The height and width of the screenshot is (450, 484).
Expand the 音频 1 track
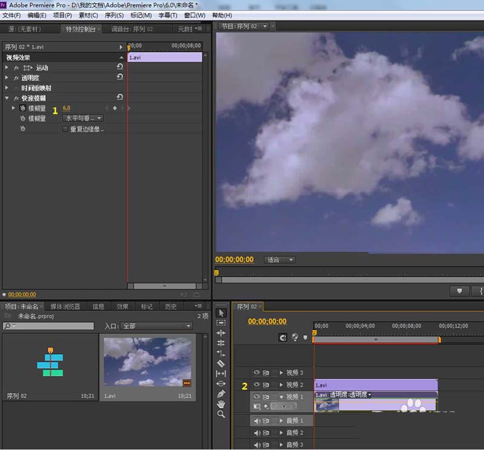pyautogui.click(x=281, y=421)
